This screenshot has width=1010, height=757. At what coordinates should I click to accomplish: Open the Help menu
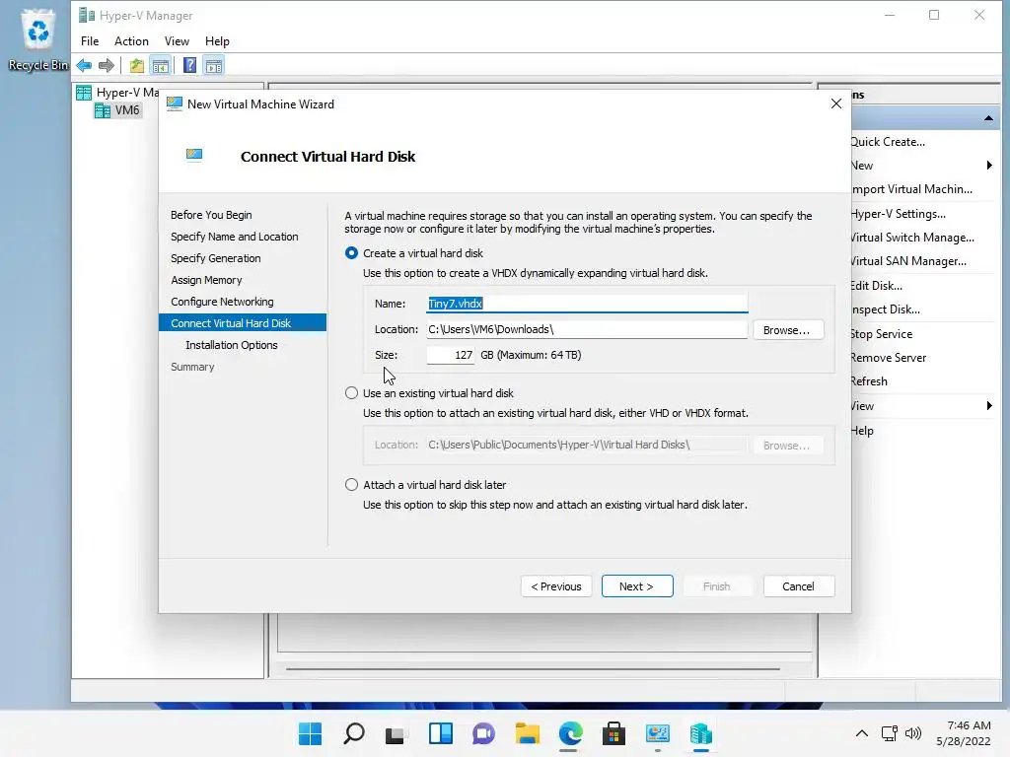[217, 41]
